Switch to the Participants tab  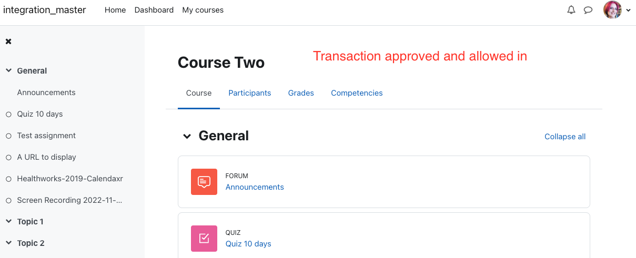(249, 93)
